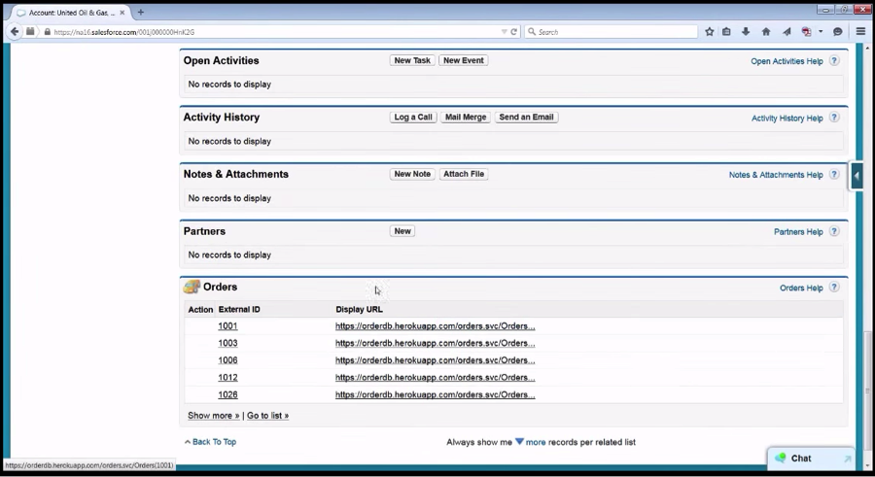Click Orders help question icon
The image size is (875, 477).
click(834, 288)
